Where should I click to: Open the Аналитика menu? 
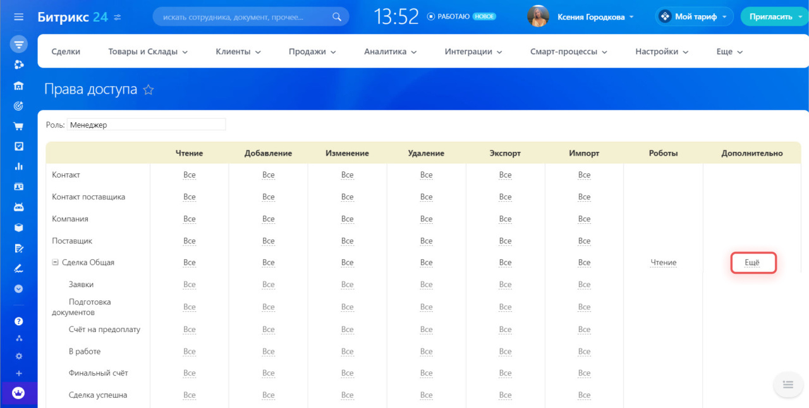click(391, 52)
